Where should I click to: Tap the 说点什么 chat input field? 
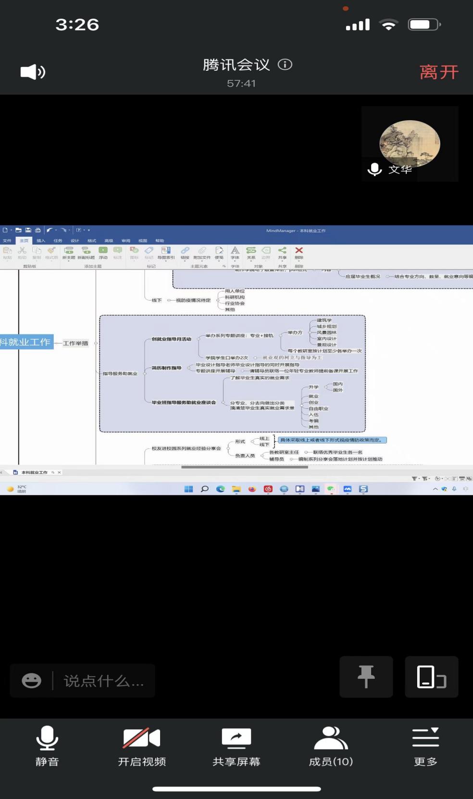pyautogui.click(x=103, y=681)
